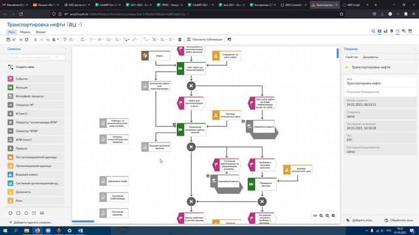419x235 pixels.
Task: Select the Функция symbol
Action: (x=35, y=87)
